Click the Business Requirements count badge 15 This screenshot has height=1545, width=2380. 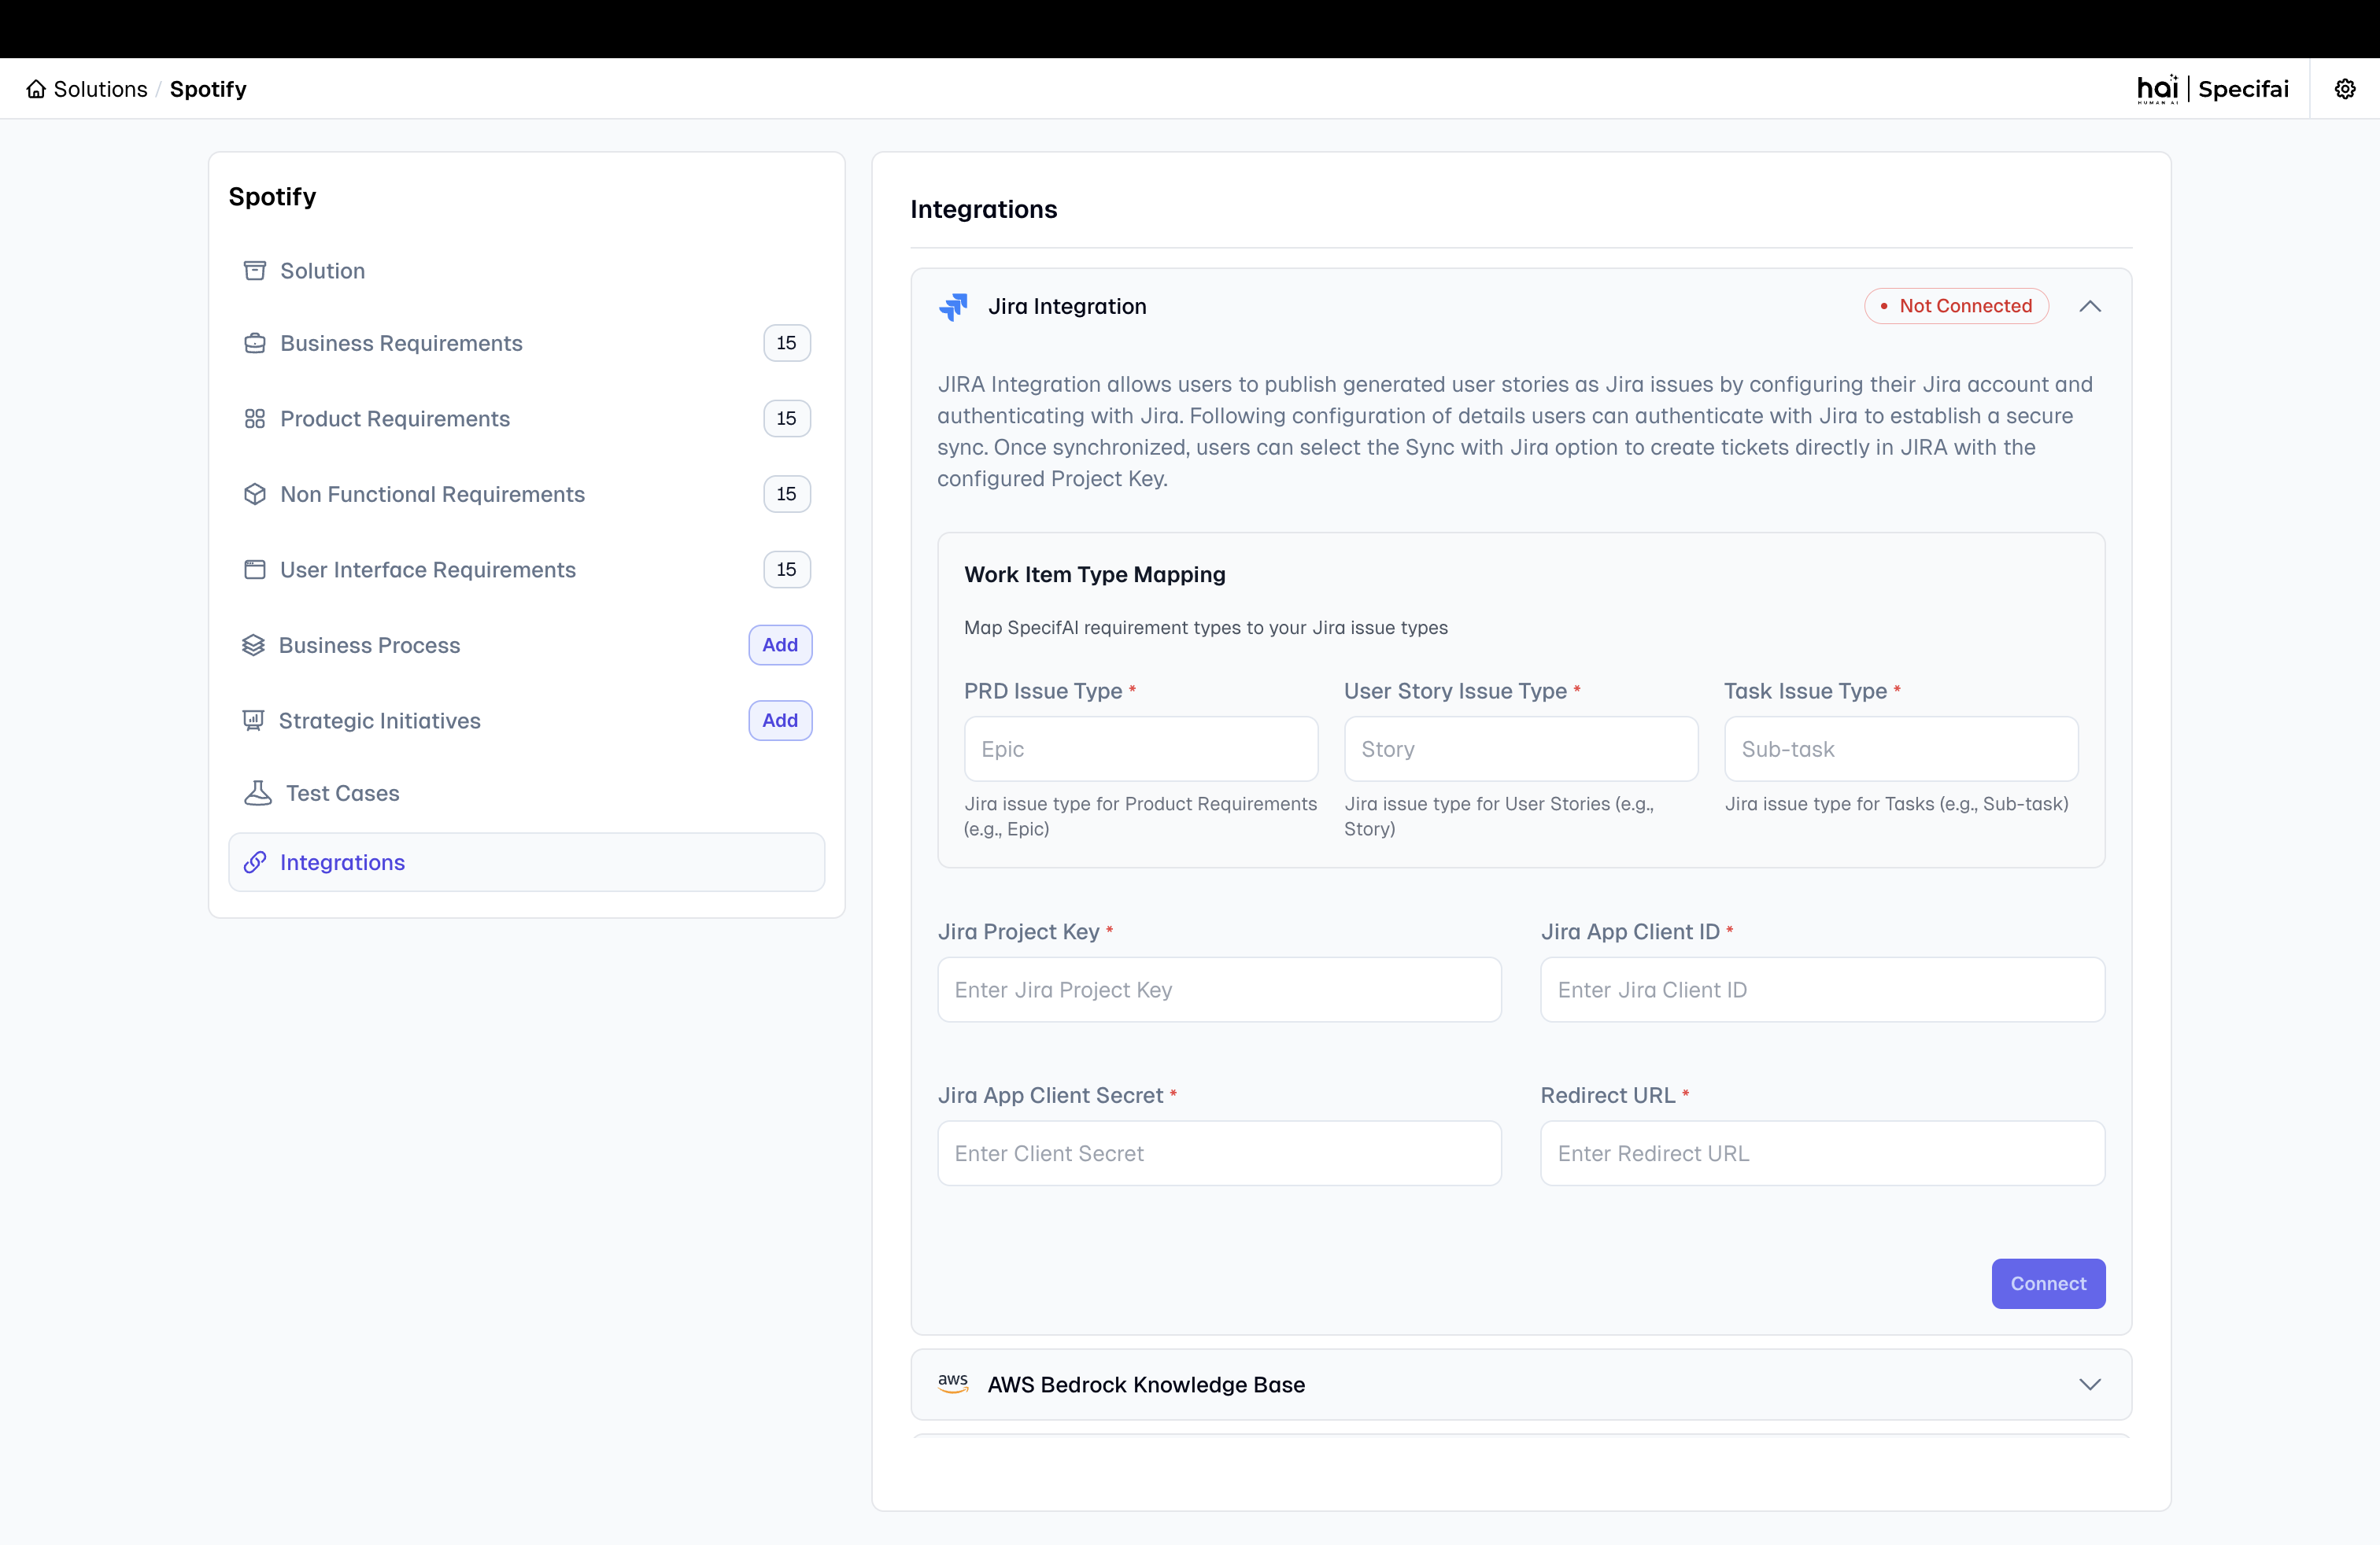(x=787, y=343)
